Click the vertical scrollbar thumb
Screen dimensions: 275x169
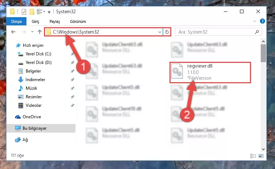tap(263, 53)
